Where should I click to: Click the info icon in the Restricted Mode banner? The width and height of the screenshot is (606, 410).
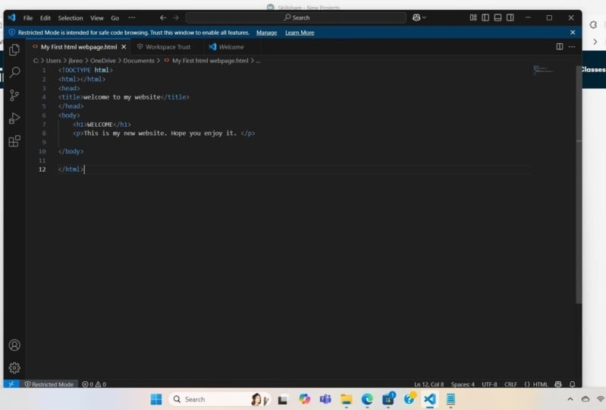click(11, 33)
